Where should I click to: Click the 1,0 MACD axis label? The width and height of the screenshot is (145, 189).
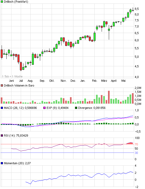click(137, 110)
